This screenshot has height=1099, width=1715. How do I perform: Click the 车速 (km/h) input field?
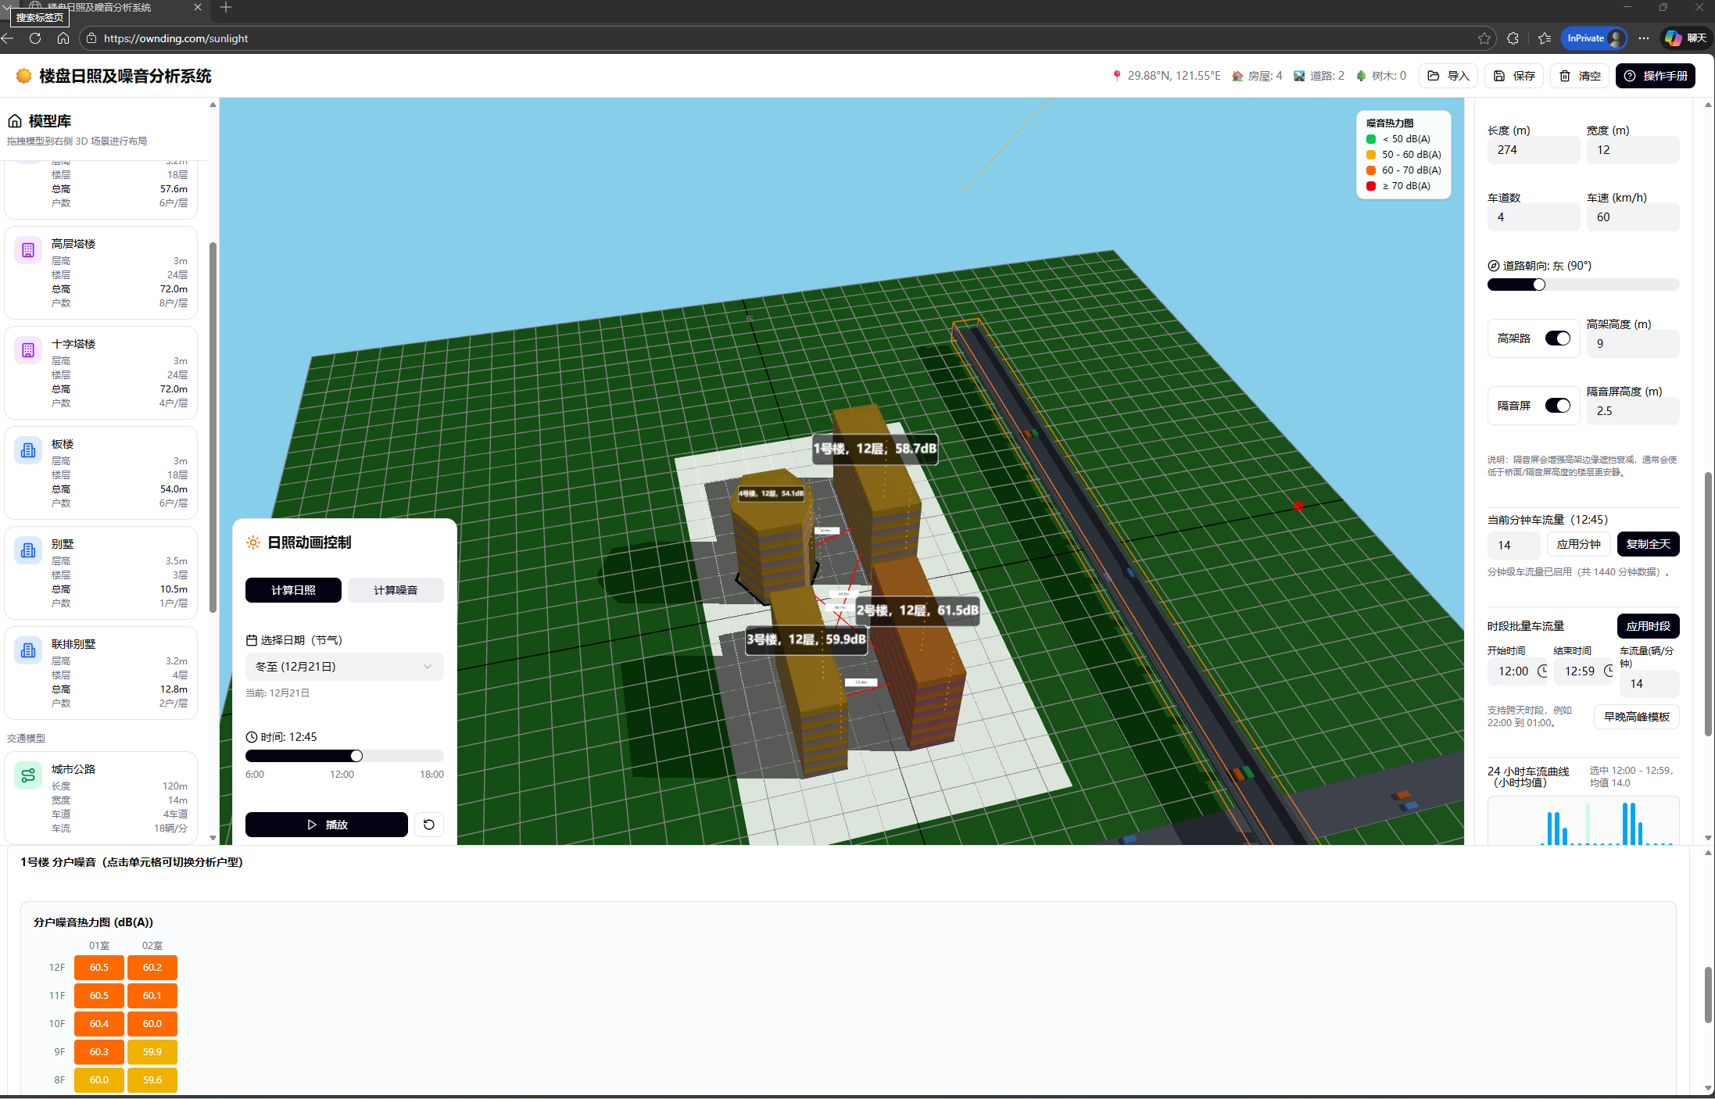[x=1632, y=217]
